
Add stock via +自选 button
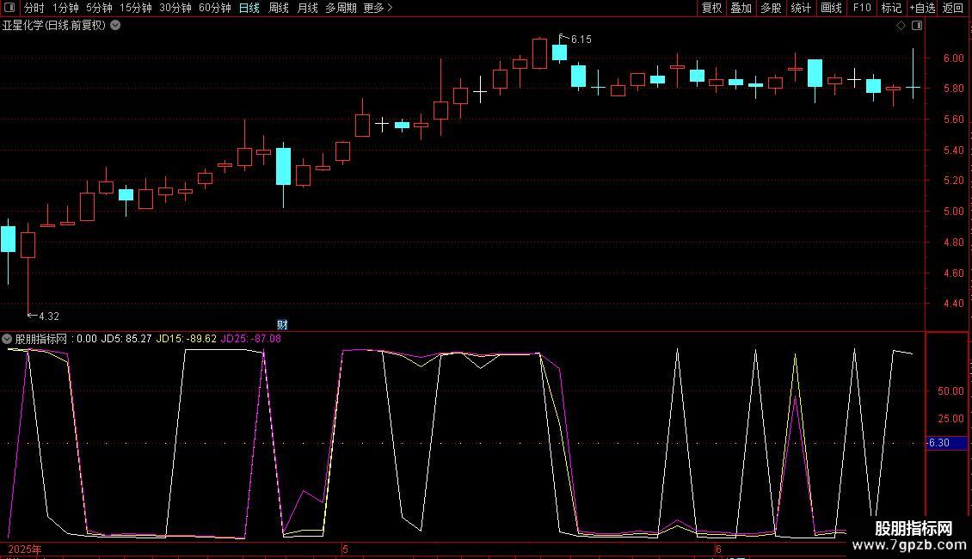pyautogui.click(x=922, y=8)
